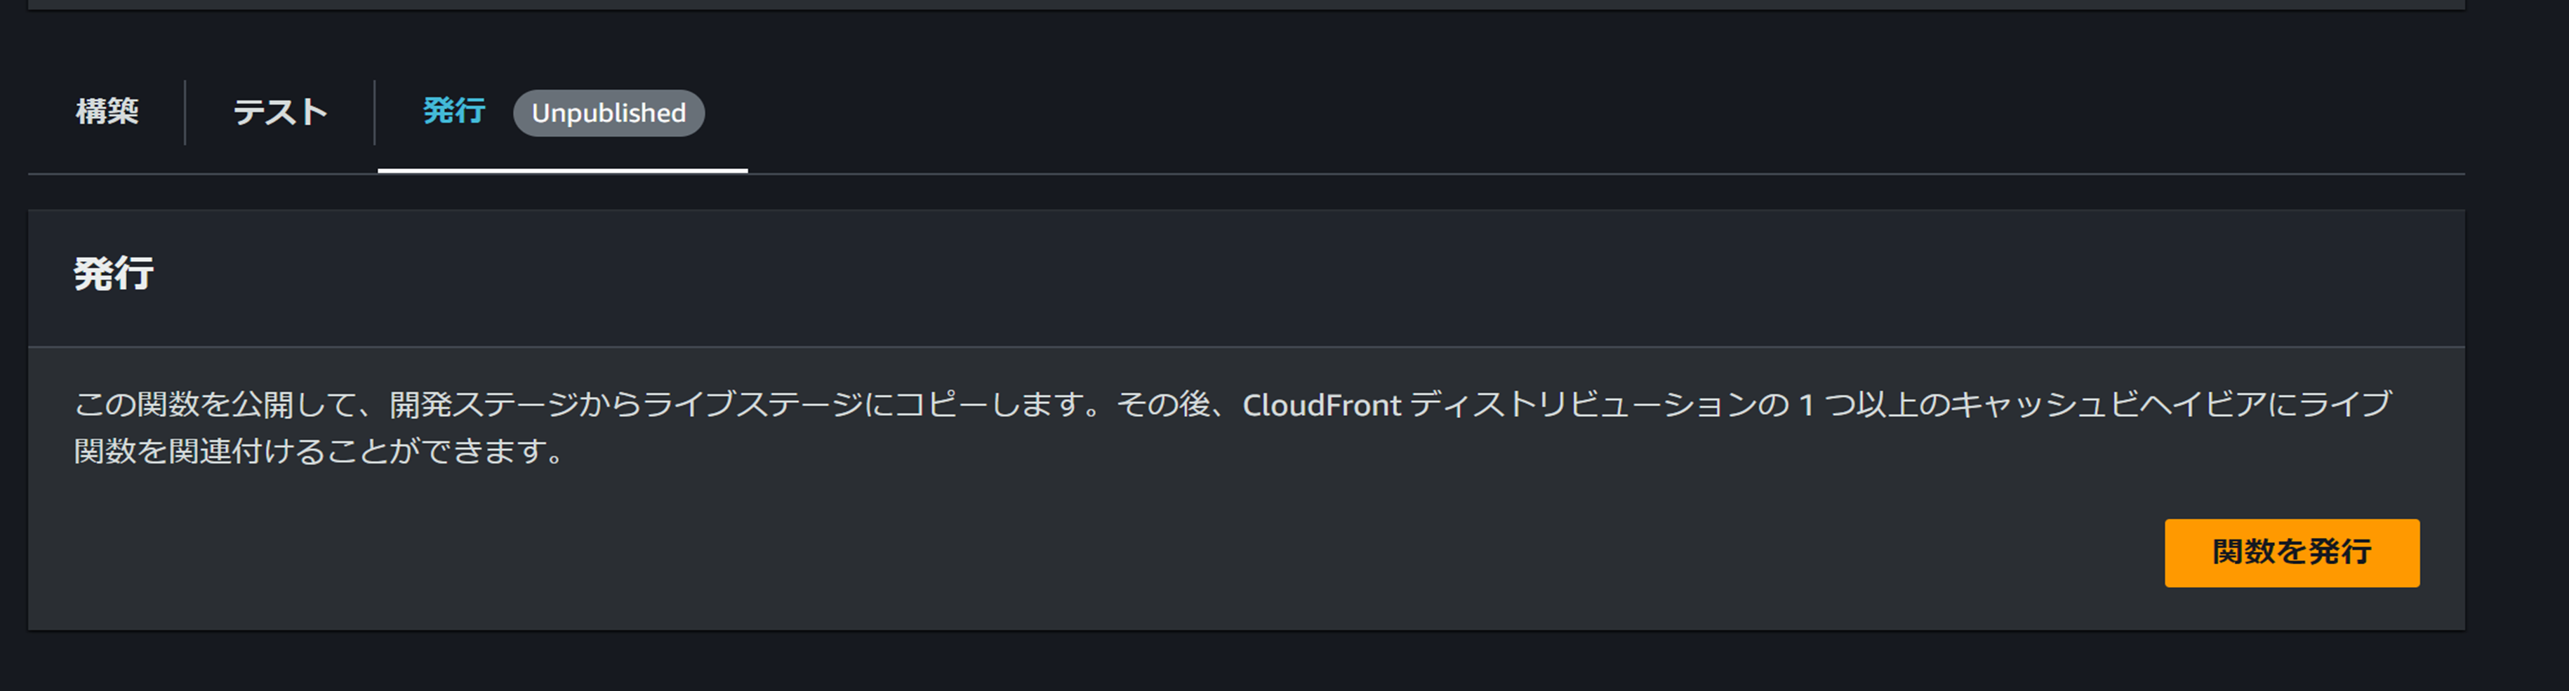This screenshot has height=691, width=2569.
Task: Click the line 関数を関連付けることができます
Action: point(319,452)
